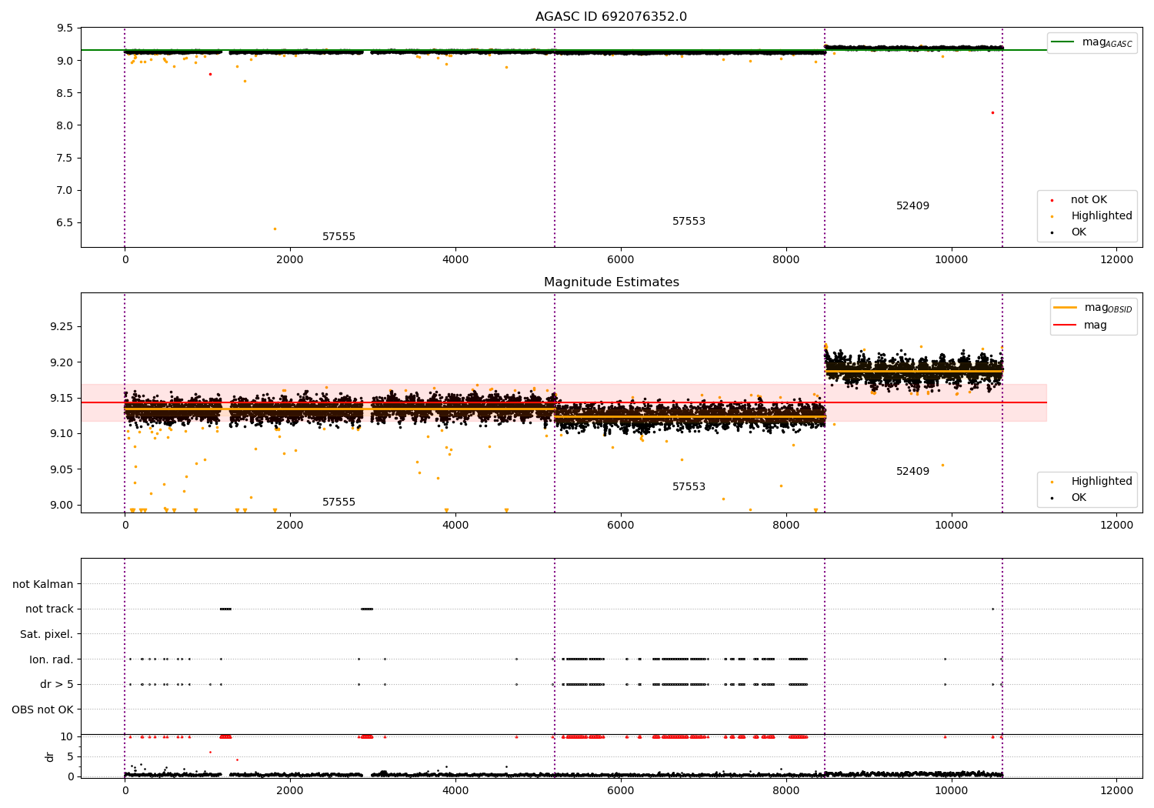Image resolution: width=1154 pixels, height=808 pixels.
Task: Click the 6000 x-axis tick in top plot
Action: coord(621,260)
